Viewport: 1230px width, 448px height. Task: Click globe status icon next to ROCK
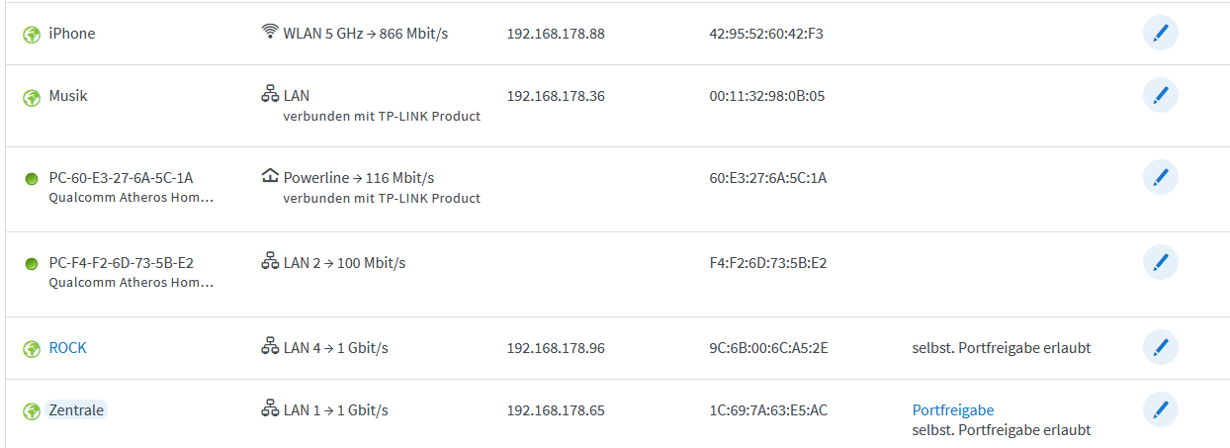[31, 349]
